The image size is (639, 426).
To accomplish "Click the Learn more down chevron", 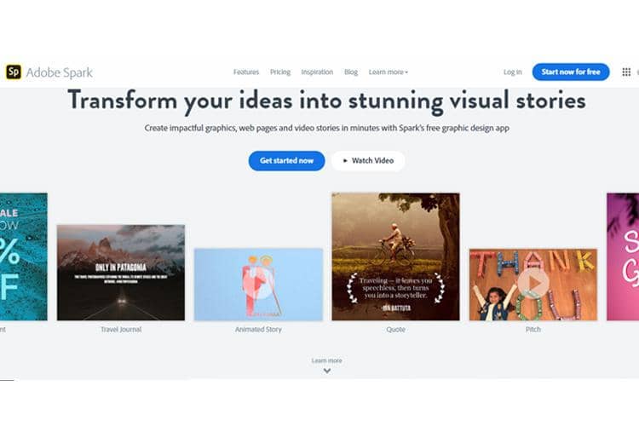I will pyautogui.click(x=326, y=371).
